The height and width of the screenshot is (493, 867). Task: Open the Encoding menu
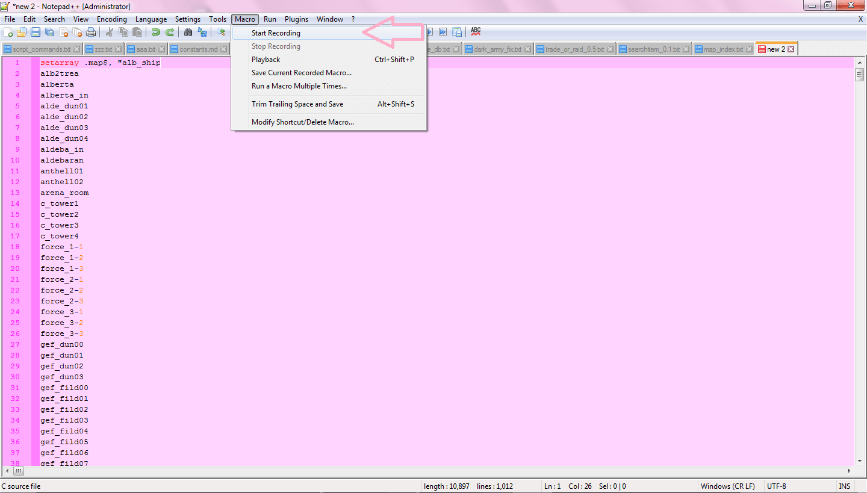(111, 19)
